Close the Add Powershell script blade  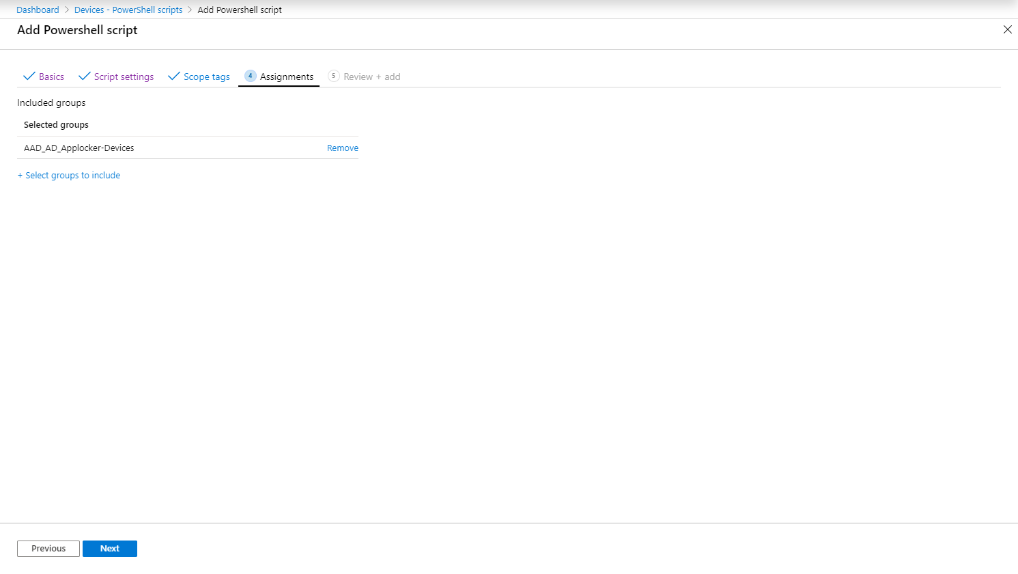[x=1007, y=29]
